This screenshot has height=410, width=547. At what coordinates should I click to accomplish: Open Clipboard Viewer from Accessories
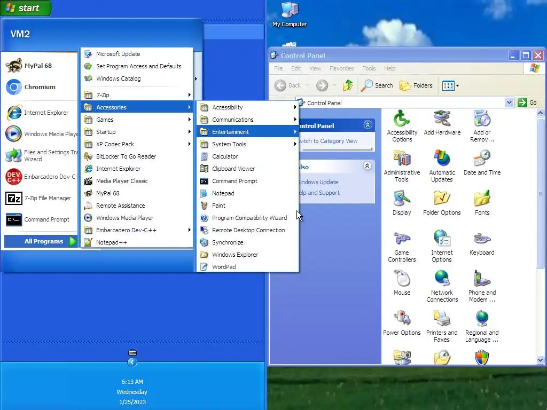(x=248, y=169)
